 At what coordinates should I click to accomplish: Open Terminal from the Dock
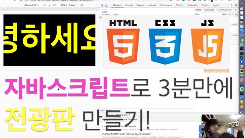[x=242, y=49]
